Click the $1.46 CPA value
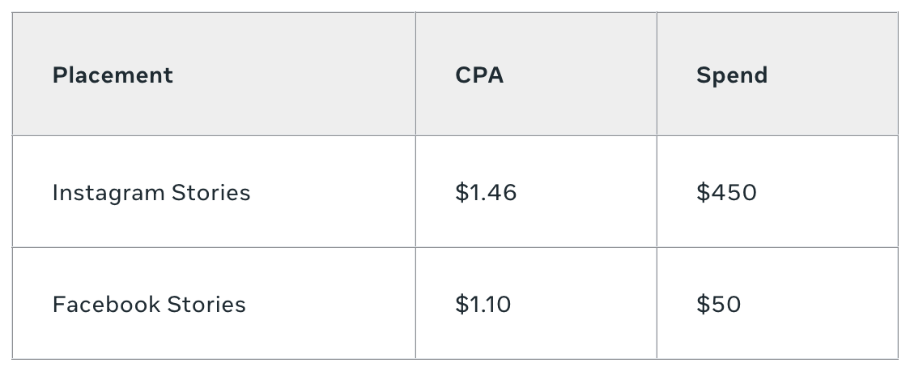 pos(486,192)
